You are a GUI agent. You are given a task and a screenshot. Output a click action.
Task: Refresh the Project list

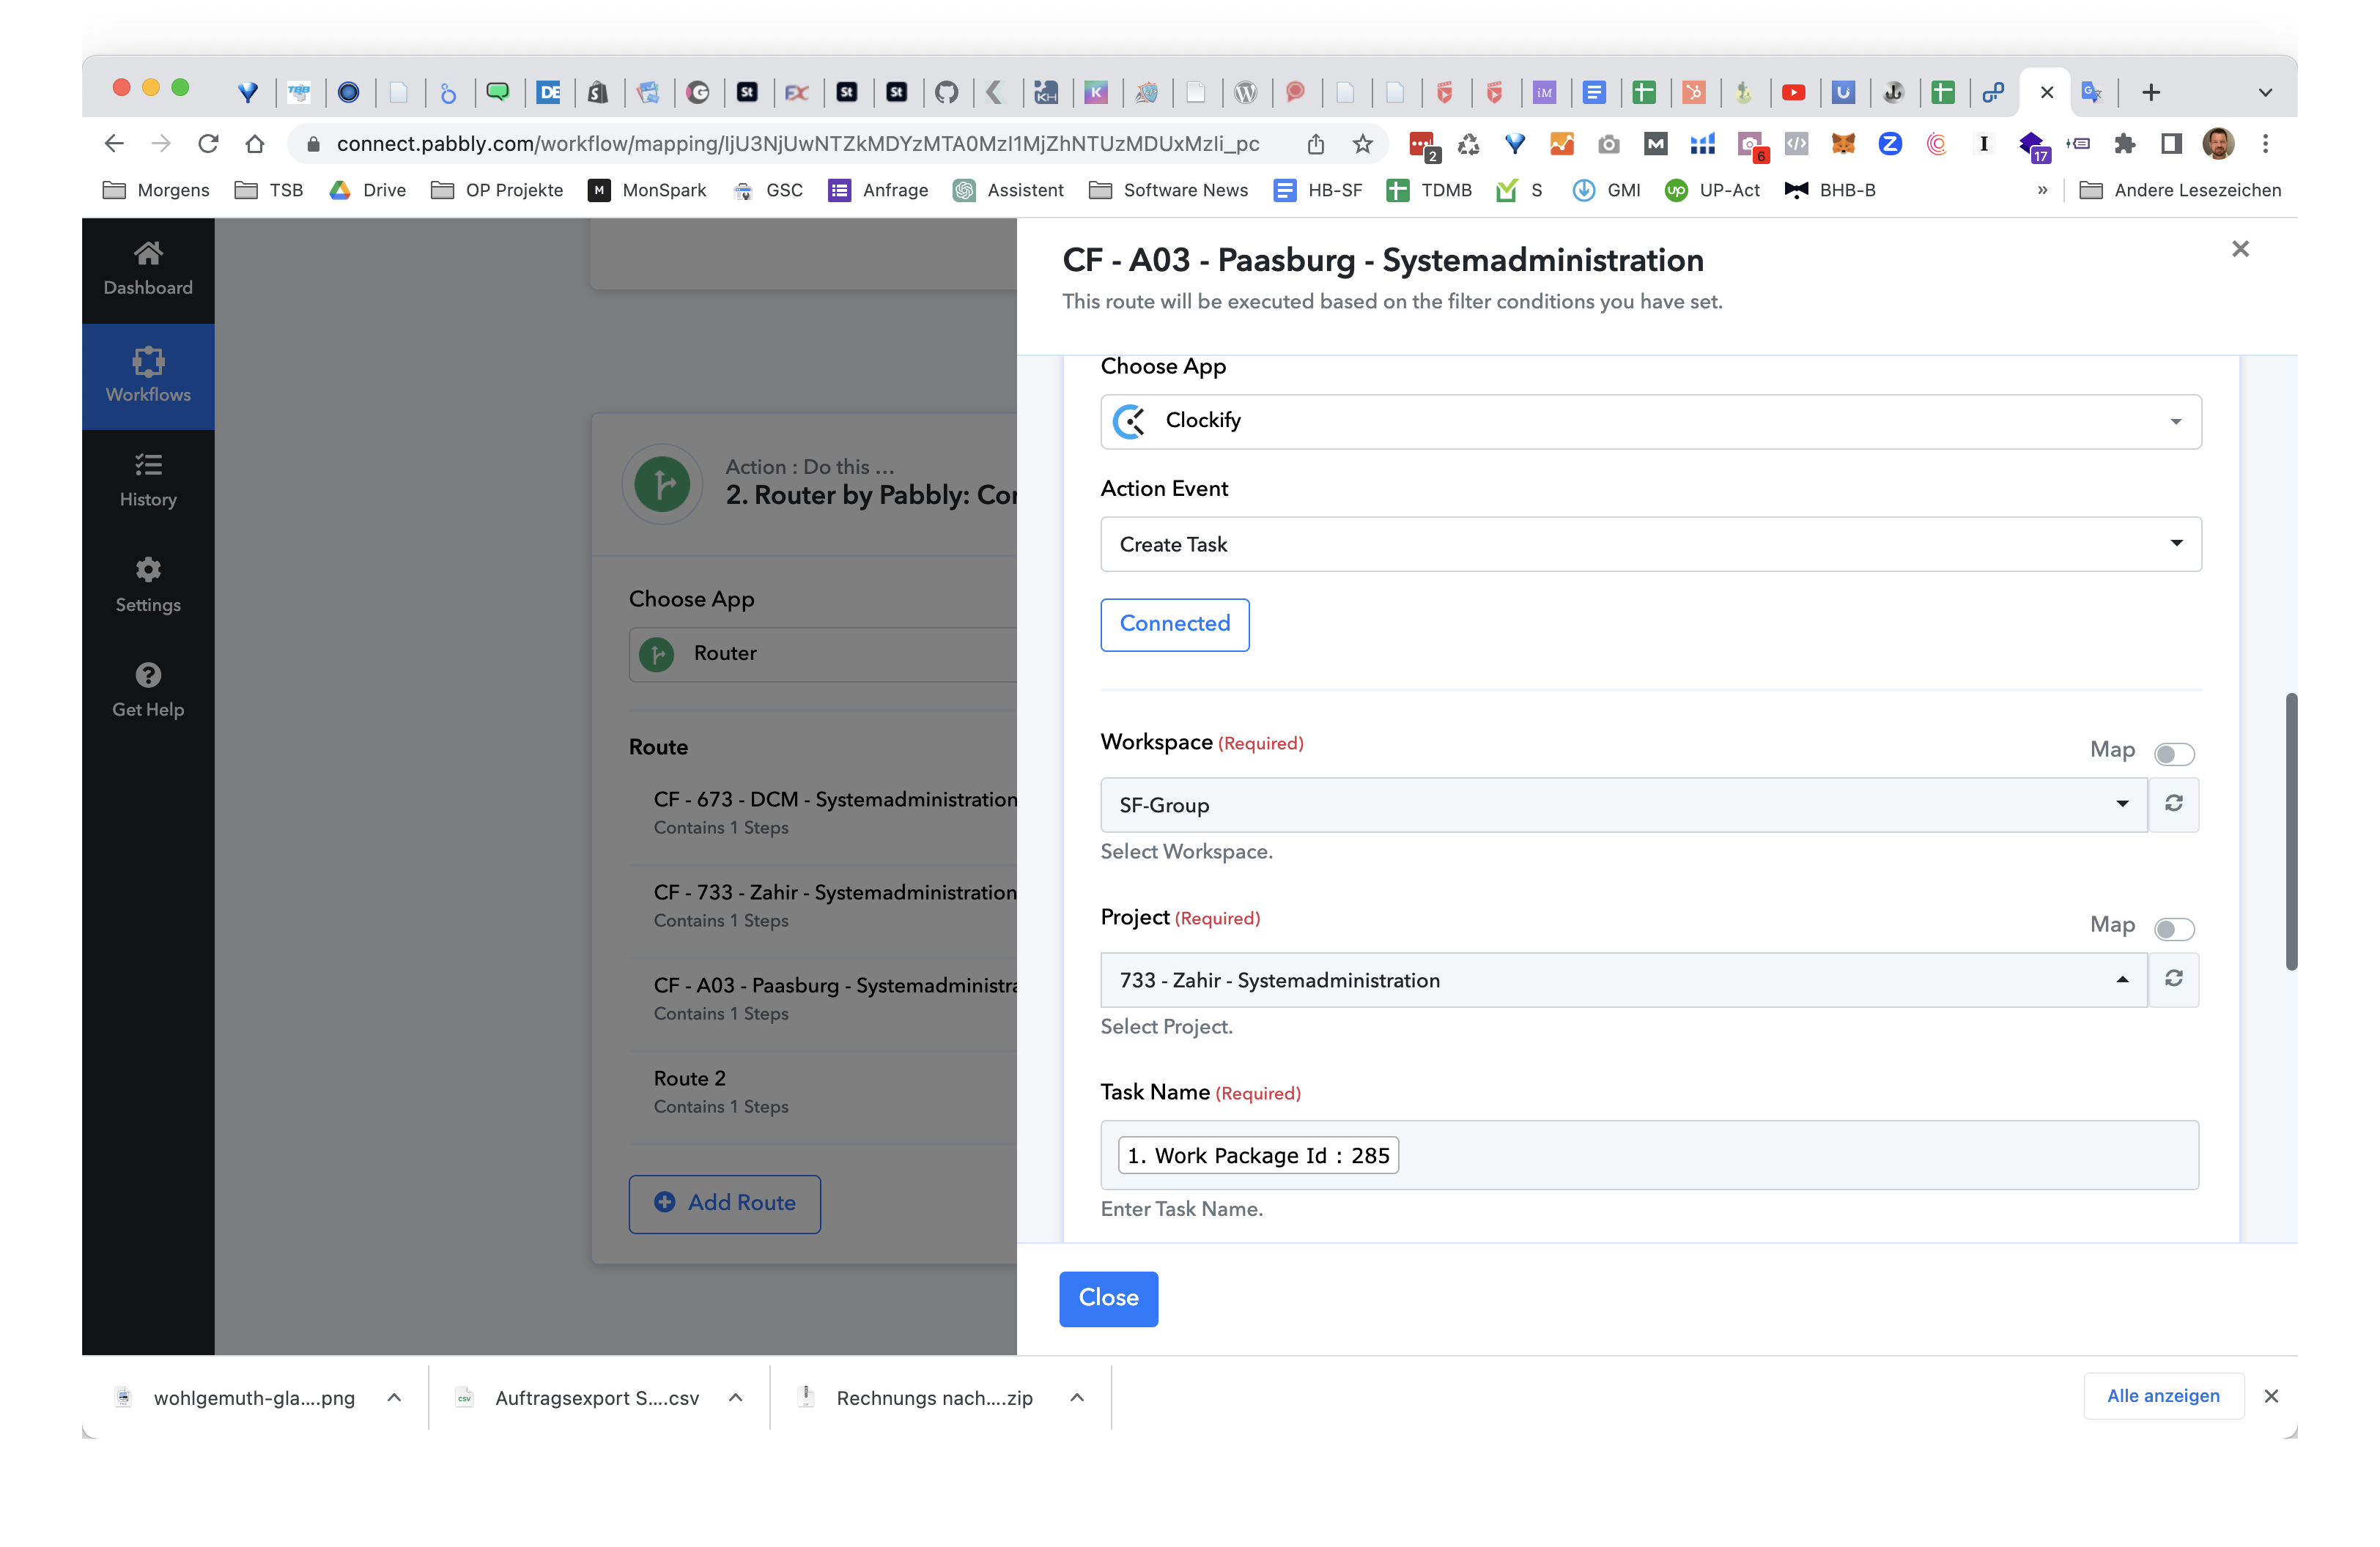pyautogui.click(x=2173, y=979)
